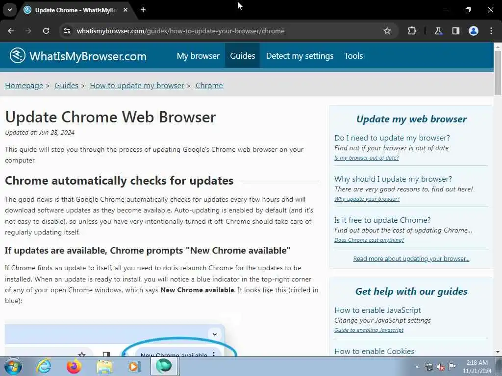Image resolution: width=502 pixels, height=376 pixels.
Task: Click the browser back arrow
Action: (x=11, y=31)
